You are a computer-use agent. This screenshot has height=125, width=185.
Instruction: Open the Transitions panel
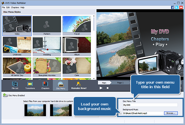(30, 85)
